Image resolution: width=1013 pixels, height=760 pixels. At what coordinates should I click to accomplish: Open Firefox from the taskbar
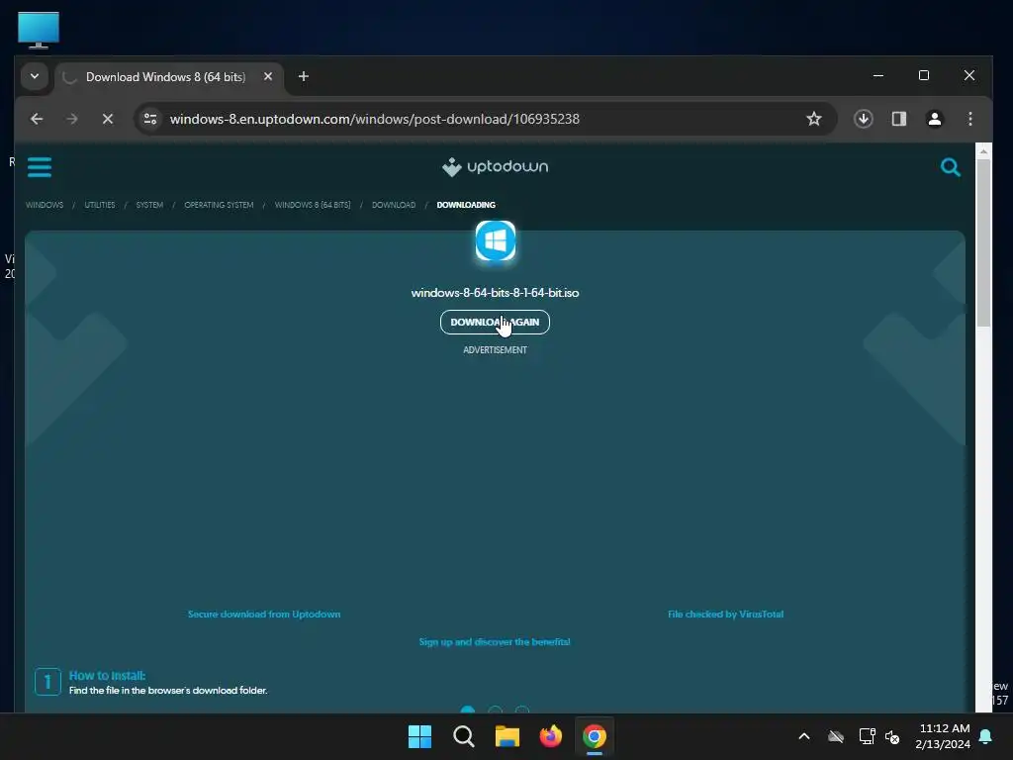coord(551,736)
